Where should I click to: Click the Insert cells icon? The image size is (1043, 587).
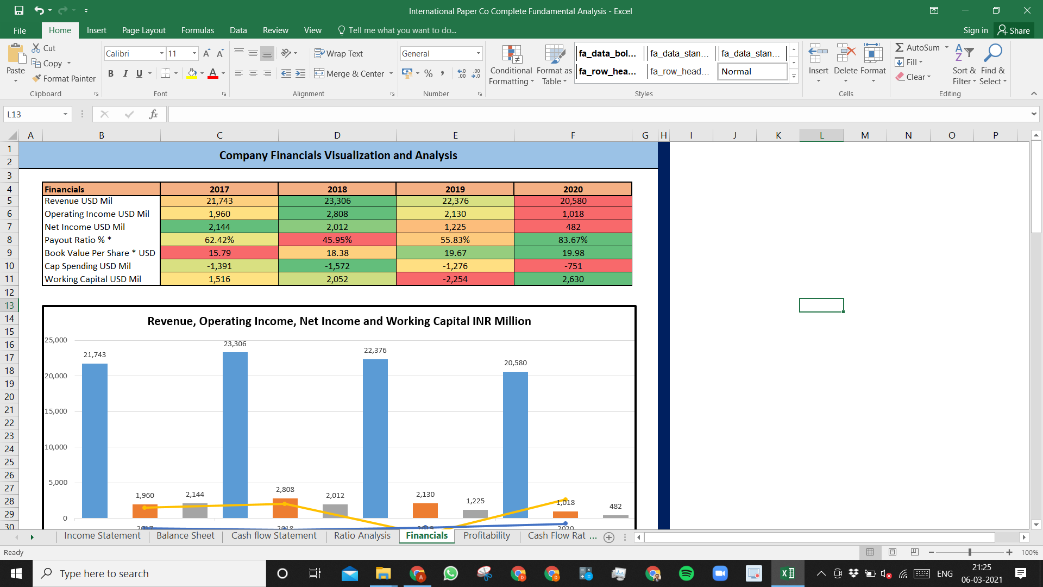[818, 54]
